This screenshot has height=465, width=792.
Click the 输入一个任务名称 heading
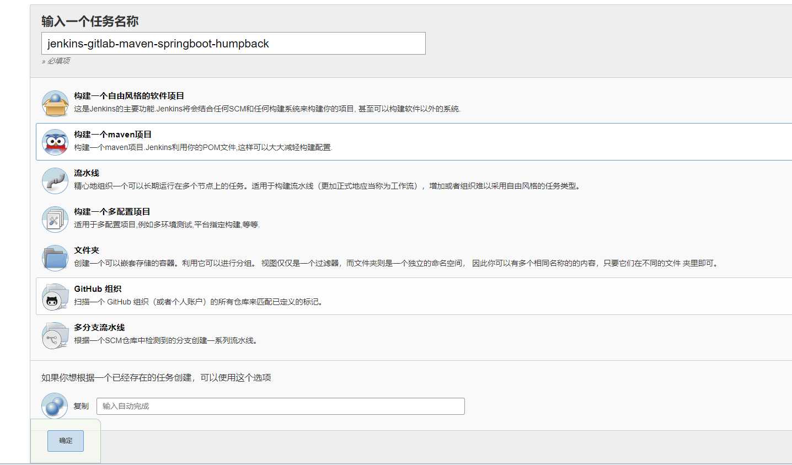[90, 22]
